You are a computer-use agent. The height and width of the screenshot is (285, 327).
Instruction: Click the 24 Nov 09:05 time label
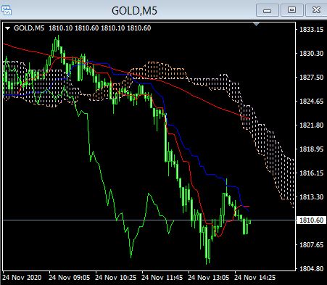click(x=69, y=277)
